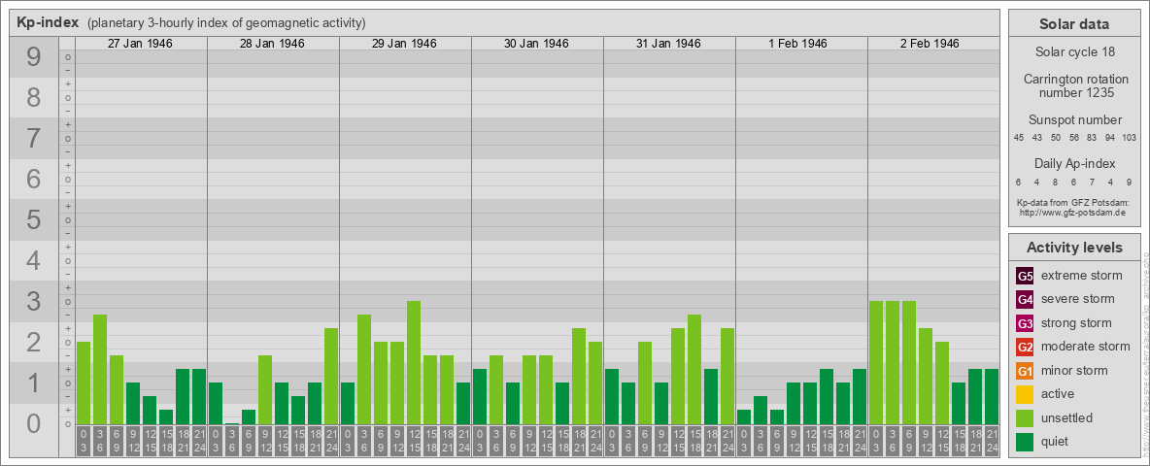Select the G1 minor storm badge

1026,371
